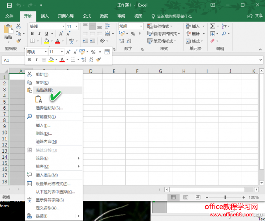Click the AutoSum sigma icon

[212, 26]
